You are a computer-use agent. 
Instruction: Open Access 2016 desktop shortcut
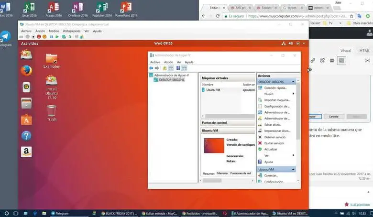pyautogui.click(x=54, y=10)
